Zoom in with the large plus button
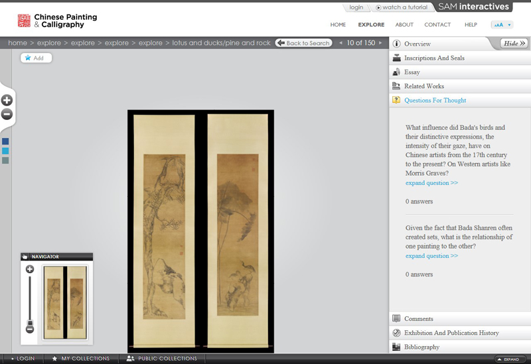Viewport: 531px width, 364px height. [x=7, y=100]
